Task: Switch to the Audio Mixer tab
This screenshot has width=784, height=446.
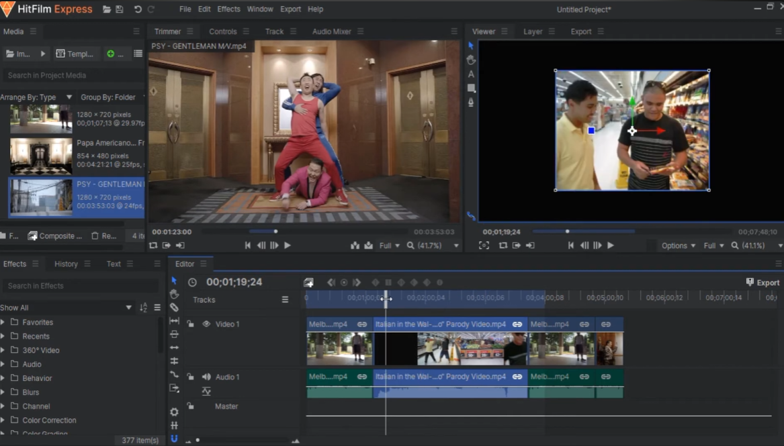Action: pos(331,32)
